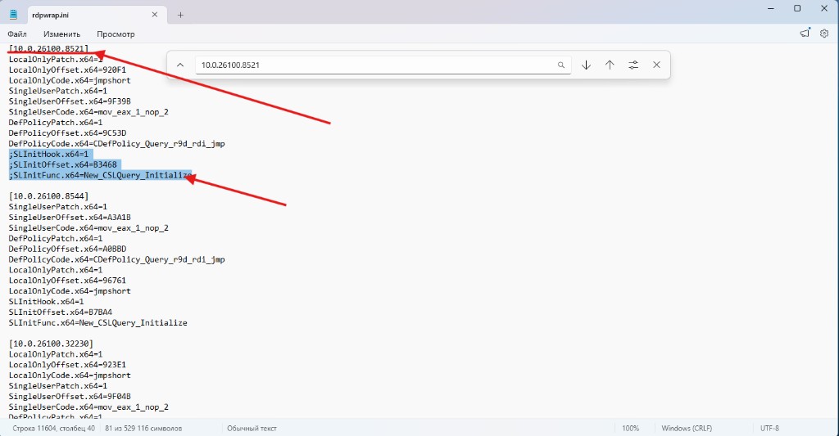This screenshot has height=436, width=839.
Task: Click highlighted line ;SLInitHook.x64=1
Action: pos(48,154)
